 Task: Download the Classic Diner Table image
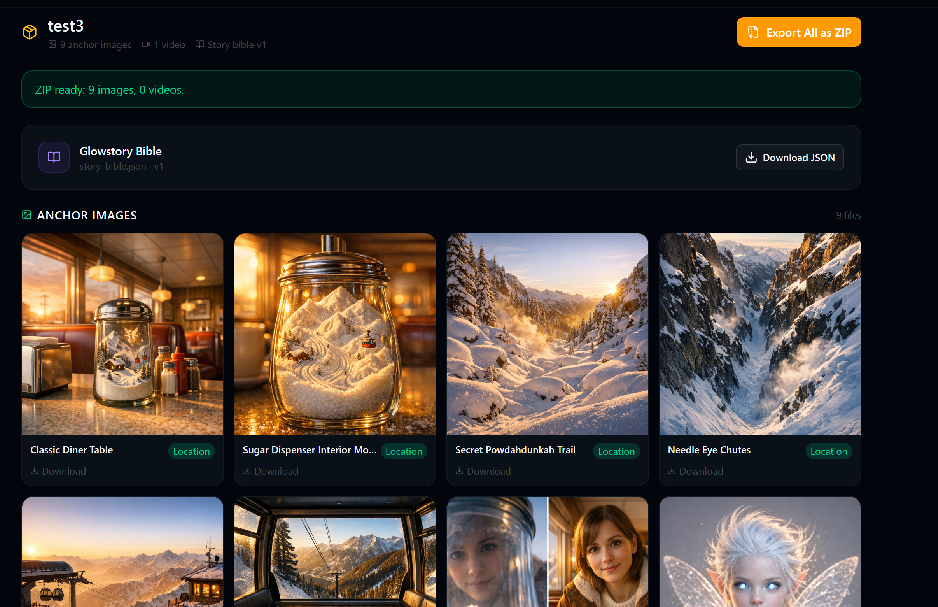58,471
